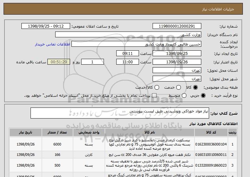
Task: Click the validity time field 11:00
Action: (x=128, y=62)
